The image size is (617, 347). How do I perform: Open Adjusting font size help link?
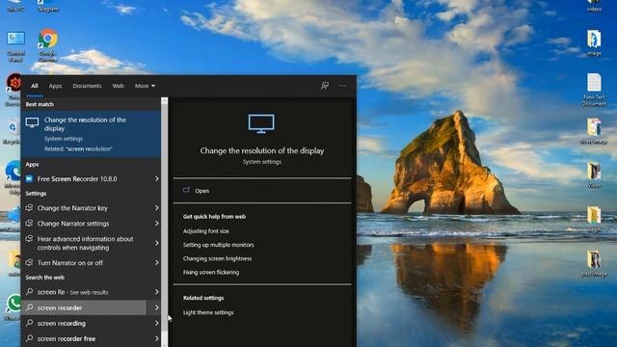[205, 231]
